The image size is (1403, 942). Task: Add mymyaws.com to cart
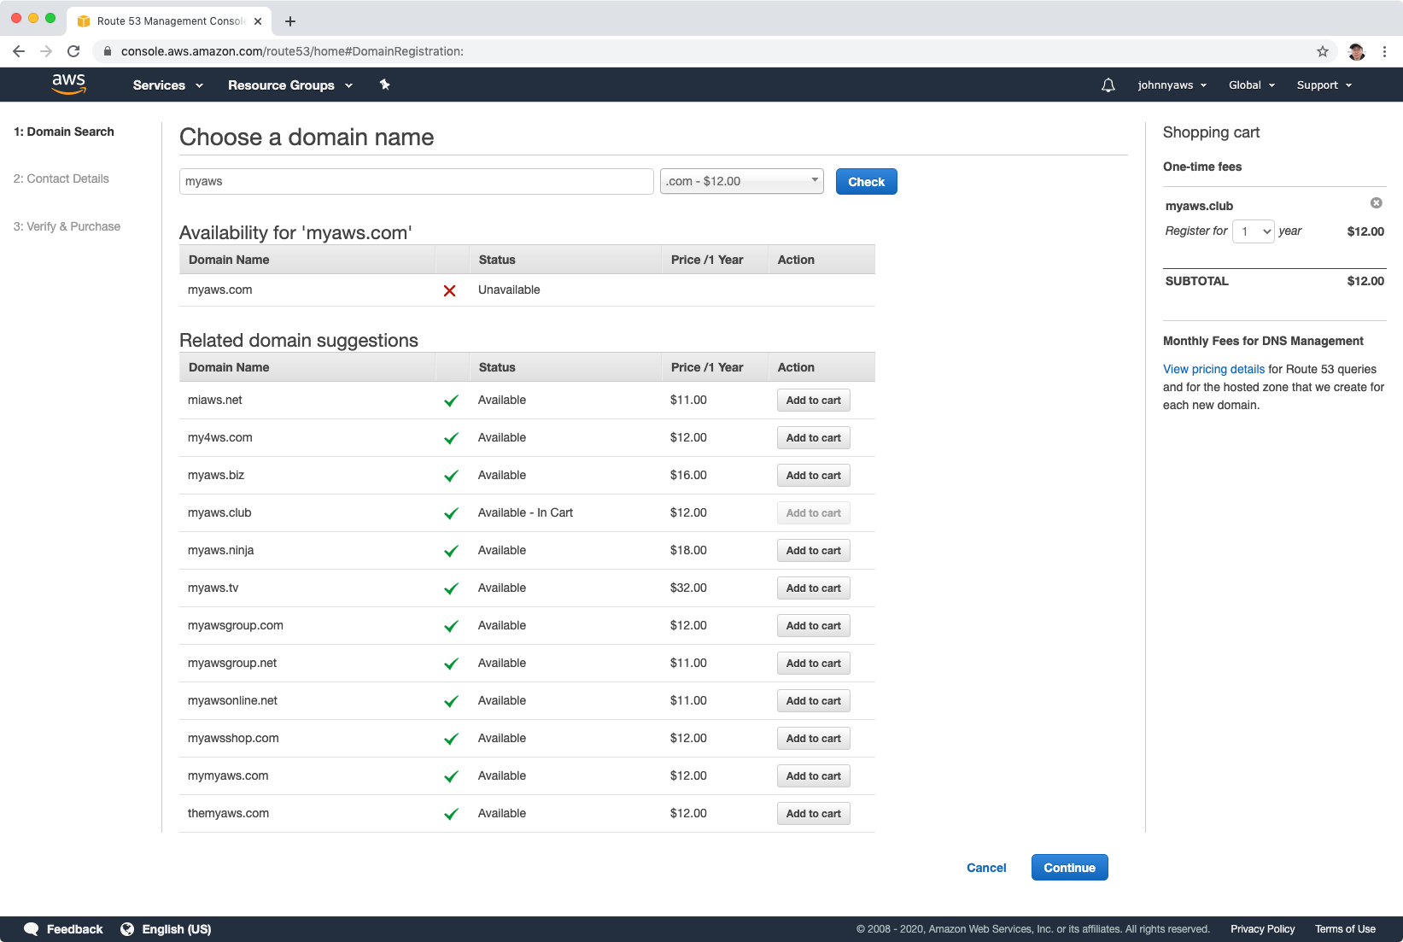tap(814, 776)
